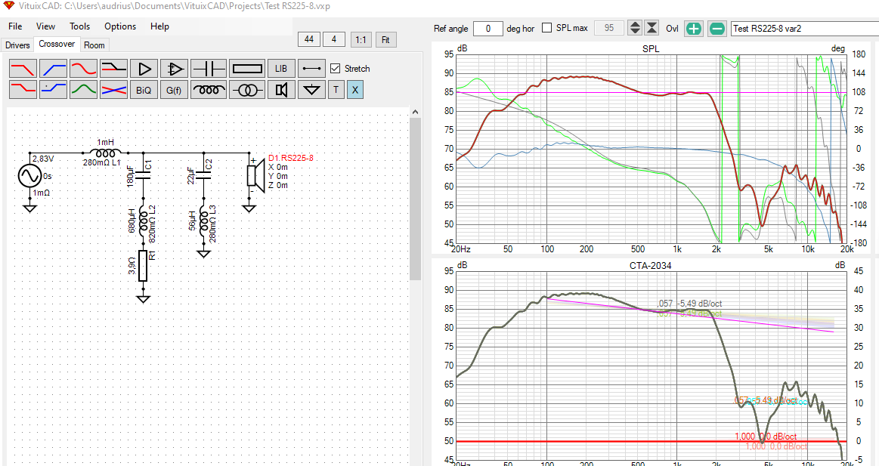Place a ground symbol
Image resolution: width=879 pixels, height=466 pixels.
click(311, 90)
